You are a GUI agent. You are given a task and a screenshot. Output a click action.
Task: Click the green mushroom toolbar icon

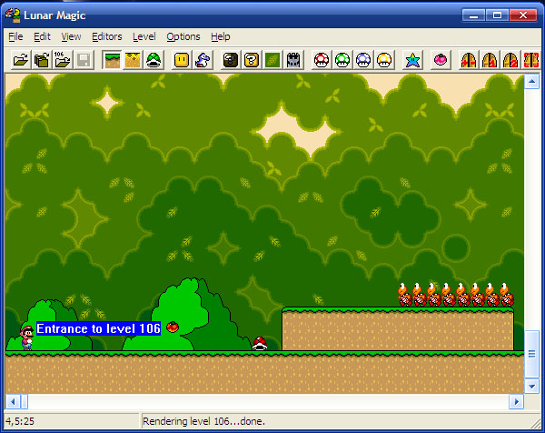click(342, 60)
